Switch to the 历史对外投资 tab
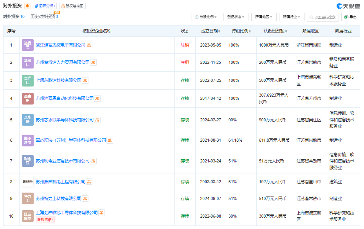The width and height of the screenshot is (364, 229). point(44,17)
